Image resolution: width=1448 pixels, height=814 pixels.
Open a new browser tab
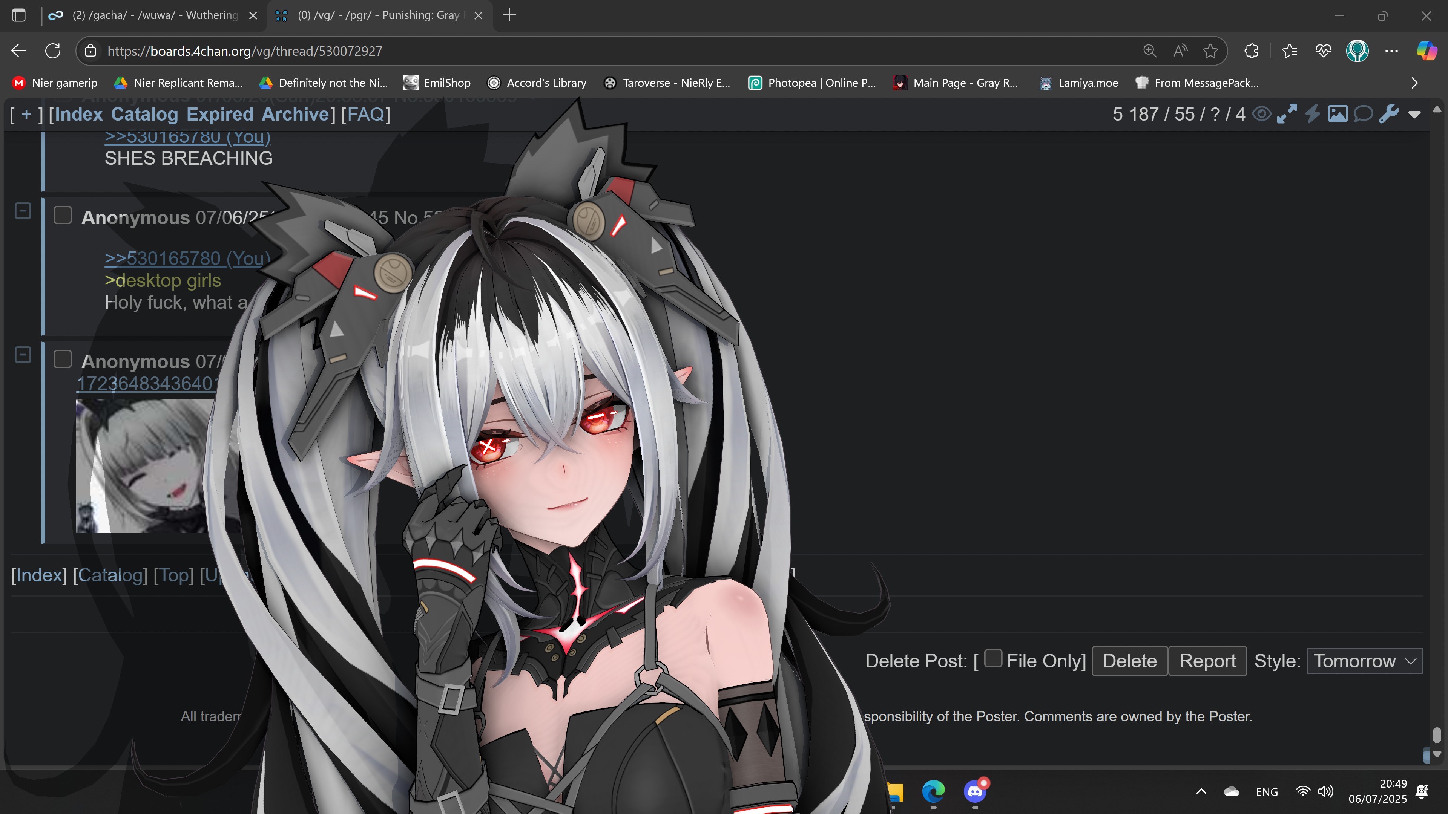[509, 15]
